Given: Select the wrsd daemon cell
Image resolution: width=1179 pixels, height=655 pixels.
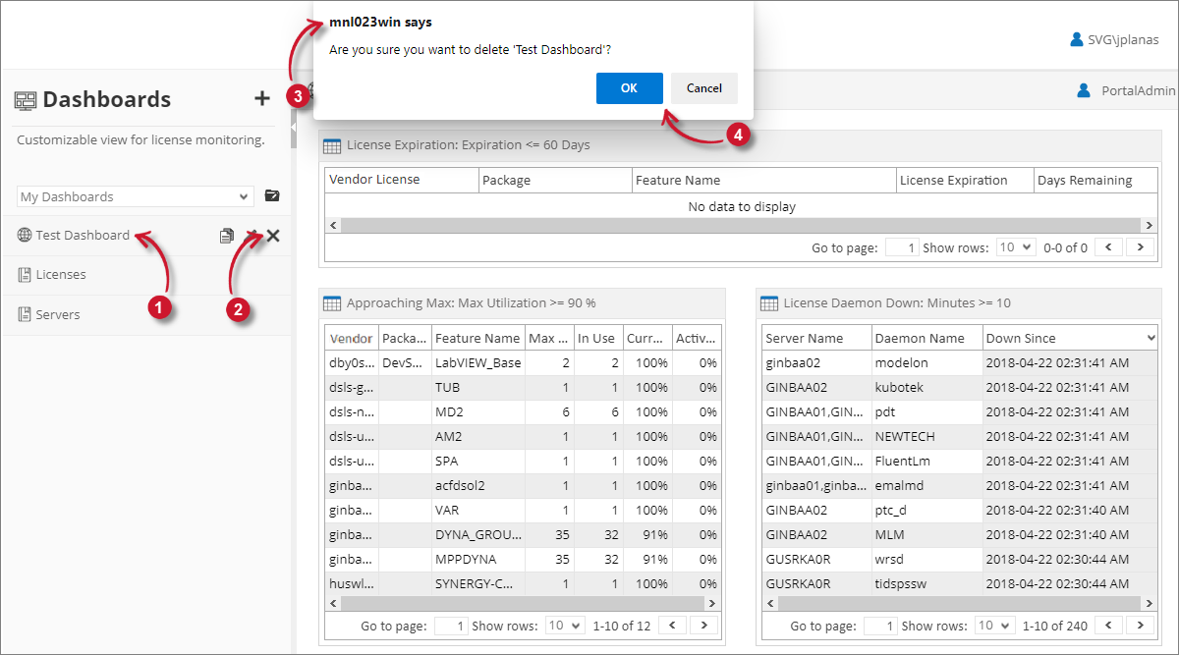Looking at the screenshot, I should click(926, 559).
